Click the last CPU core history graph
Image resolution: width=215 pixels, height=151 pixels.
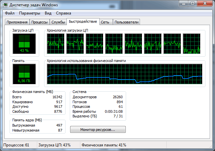tap(191, 44)
